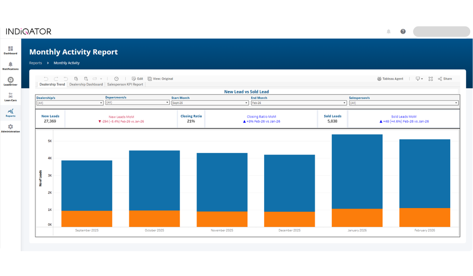
Task: Open the Start Month dropdown
Action: (x=210, y=103)
